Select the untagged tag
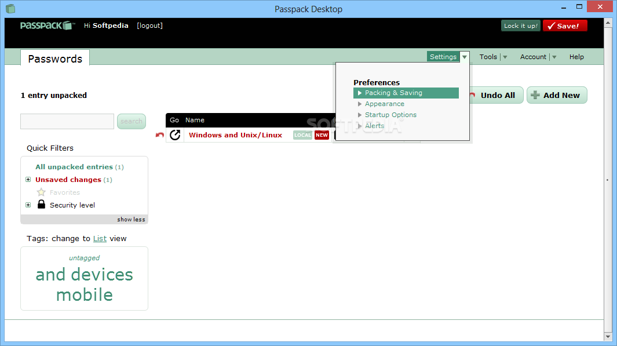617x346 pixels. coord(84,258)
